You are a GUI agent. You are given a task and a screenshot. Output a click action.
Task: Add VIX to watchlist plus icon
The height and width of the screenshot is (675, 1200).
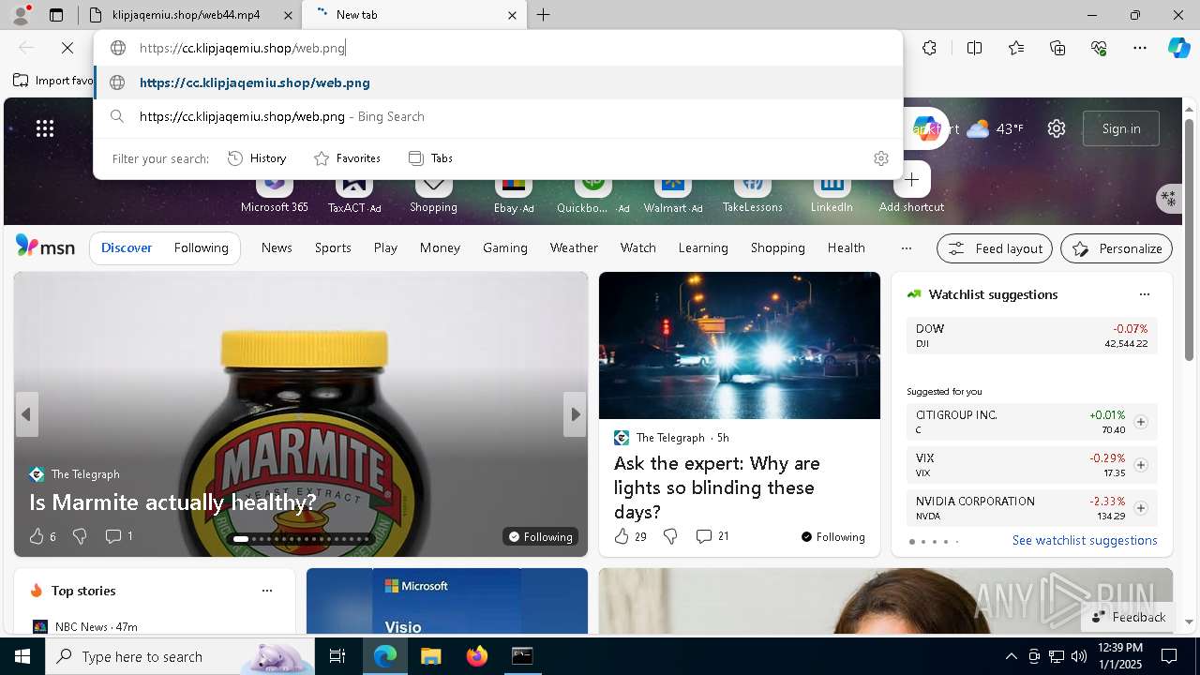tap(1141, 465)
